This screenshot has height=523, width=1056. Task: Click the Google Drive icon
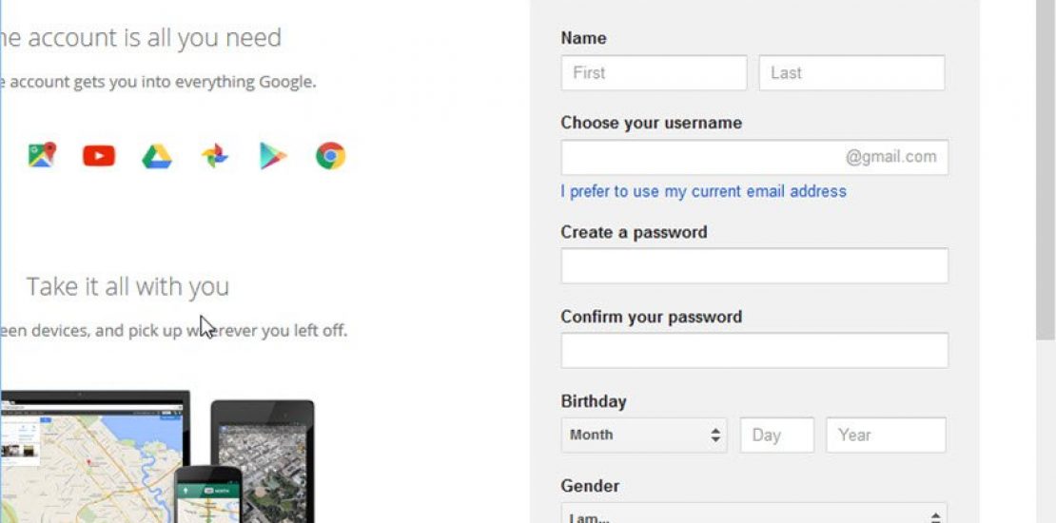point(157,156)
